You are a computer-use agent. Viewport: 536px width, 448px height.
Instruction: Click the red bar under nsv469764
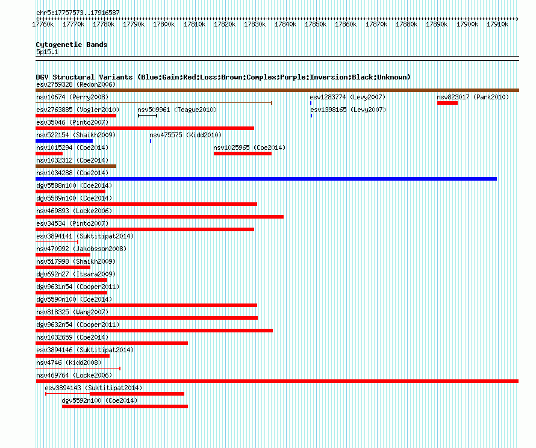pyautogui.click(x=277, y=381)
